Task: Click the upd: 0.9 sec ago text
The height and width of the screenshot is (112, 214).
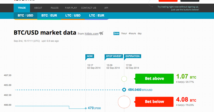Action: 50,41
